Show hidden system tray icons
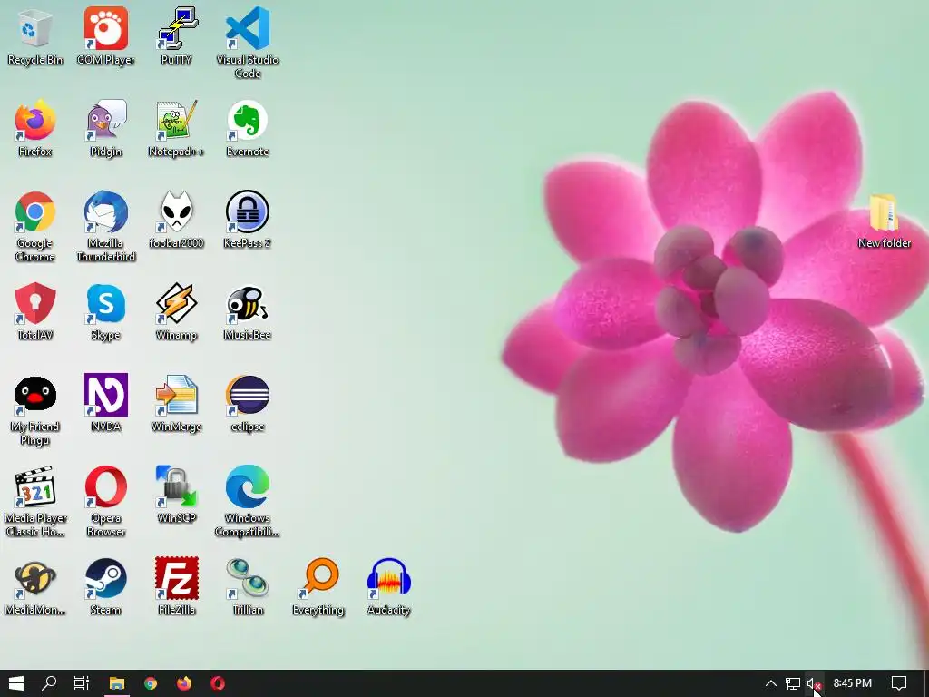The image size is (929, 697). [x=771, y=683]
